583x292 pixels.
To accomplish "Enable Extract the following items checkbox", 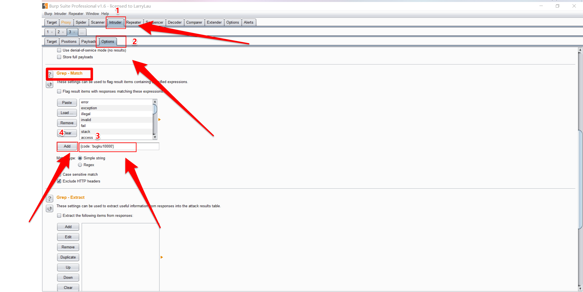I will pyautogui.click(x=59, y=216).
